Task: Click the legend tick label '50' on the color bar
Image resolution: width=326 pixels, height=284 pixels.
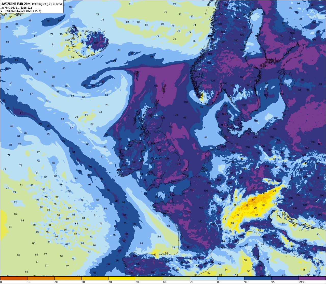Action: (x=137, y=282)
